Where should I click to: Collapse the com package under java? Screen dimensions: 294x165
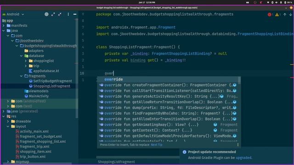pyautogui.click(x=8, y=36)
